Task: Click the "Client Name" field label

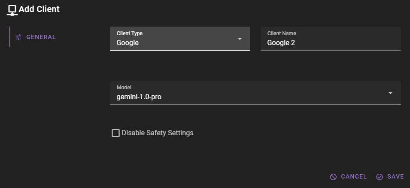Action: 282,33
